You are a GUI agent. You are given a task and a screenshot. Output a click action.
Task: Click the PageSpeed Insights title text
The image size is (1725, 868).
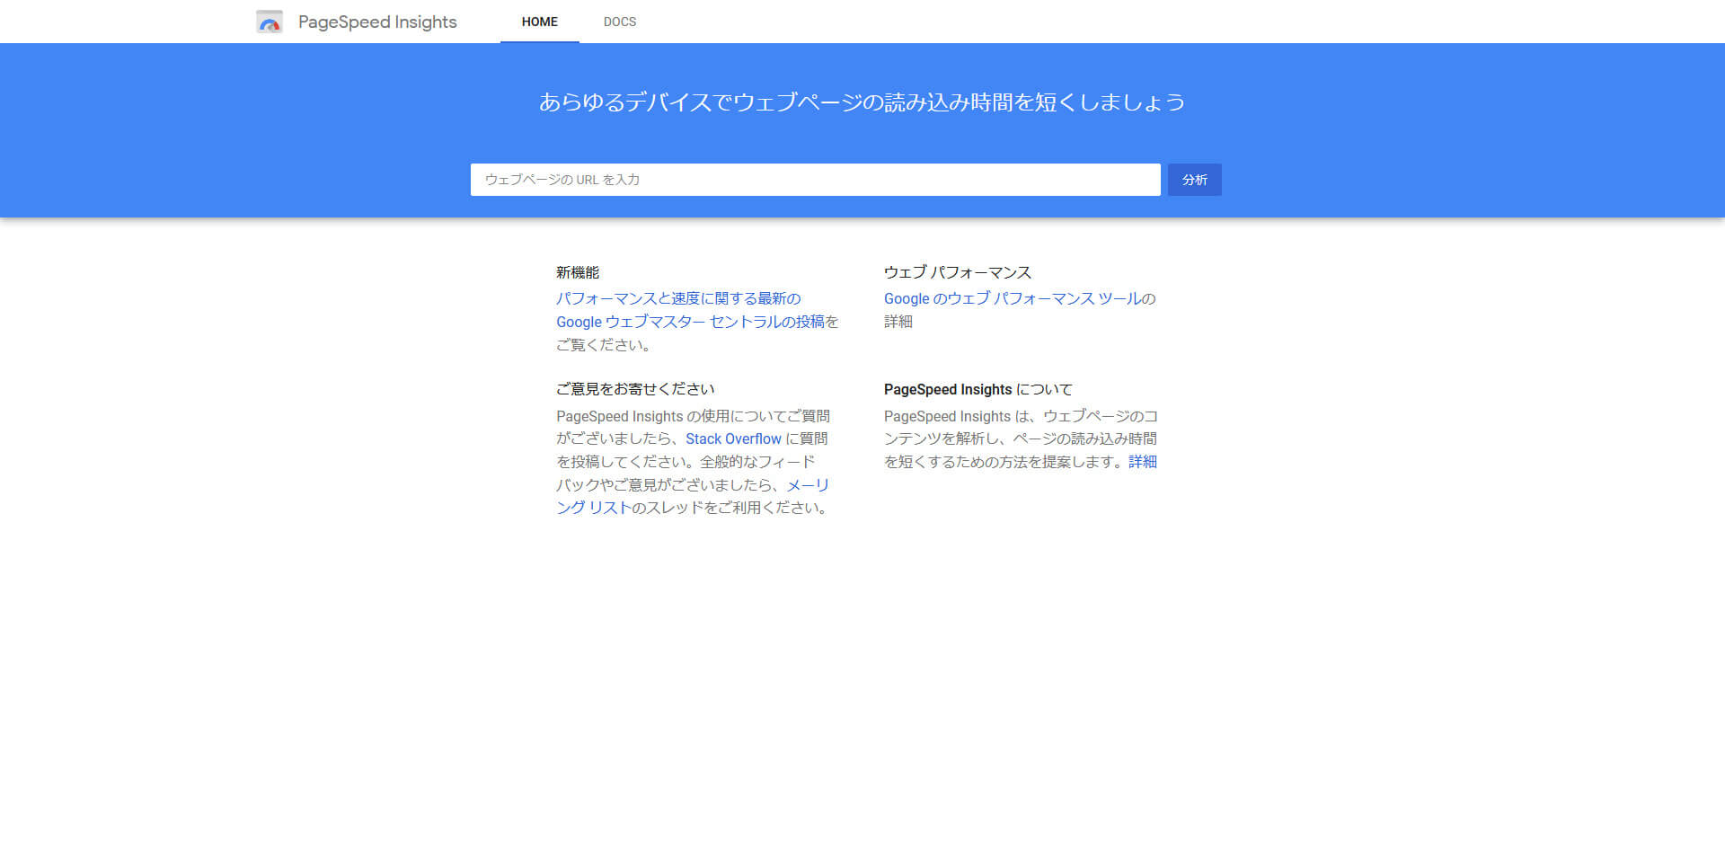(377, 22)
